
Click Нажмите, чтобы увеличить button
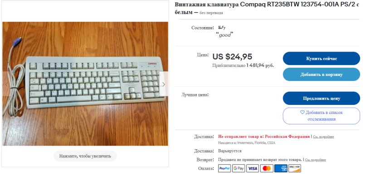pyautogui.click(x=85, y=156)
